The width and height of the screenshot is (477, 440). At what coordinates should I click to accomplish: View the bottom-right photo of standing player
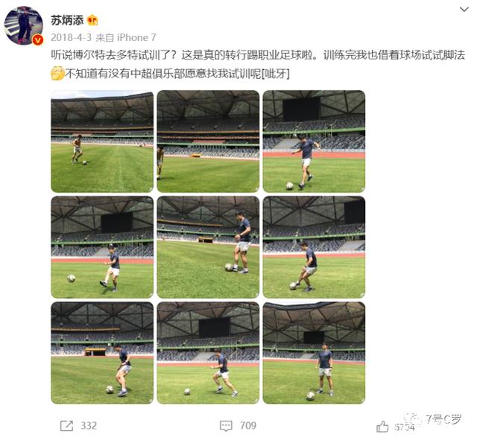(314, 353)
